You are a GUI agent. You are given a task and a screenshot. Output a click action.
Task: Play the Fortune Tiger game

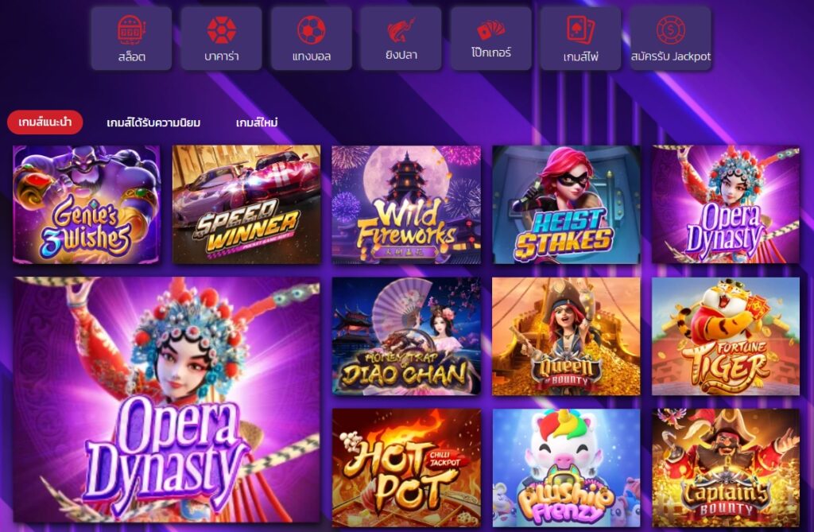(726, 336)
